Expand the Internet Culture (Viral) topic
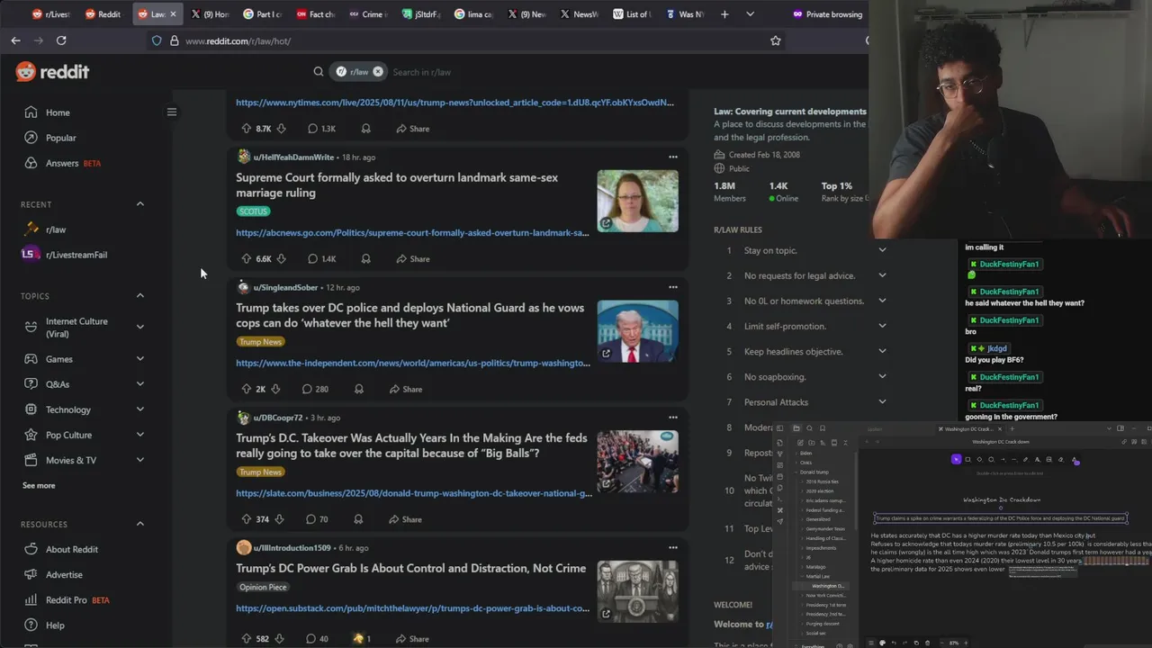 (139, 327)
